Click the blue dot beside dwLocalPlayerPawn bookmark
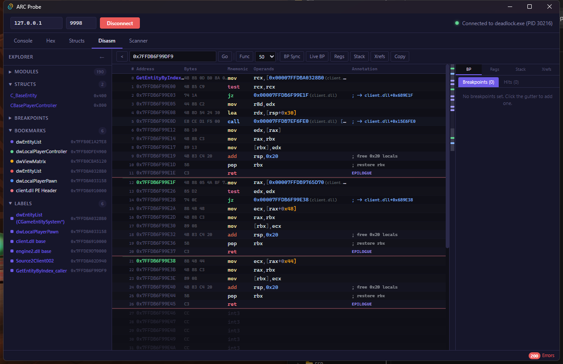The width and height of the screenshot is (563, 364). tap(12, 181)
